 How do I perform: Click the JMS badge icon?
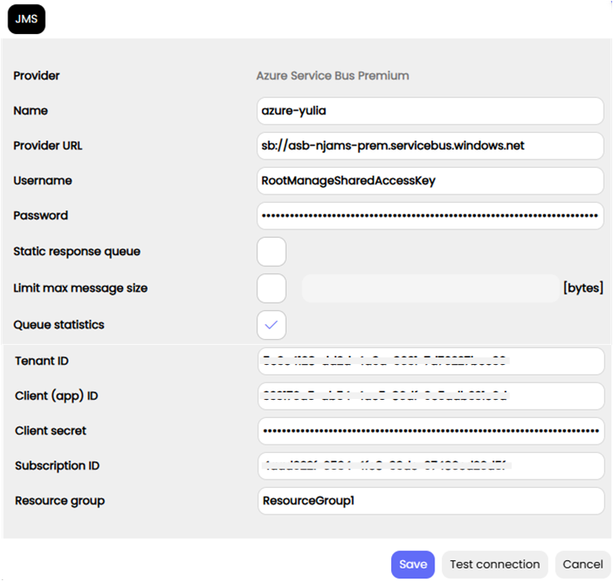tap(27, 19)
